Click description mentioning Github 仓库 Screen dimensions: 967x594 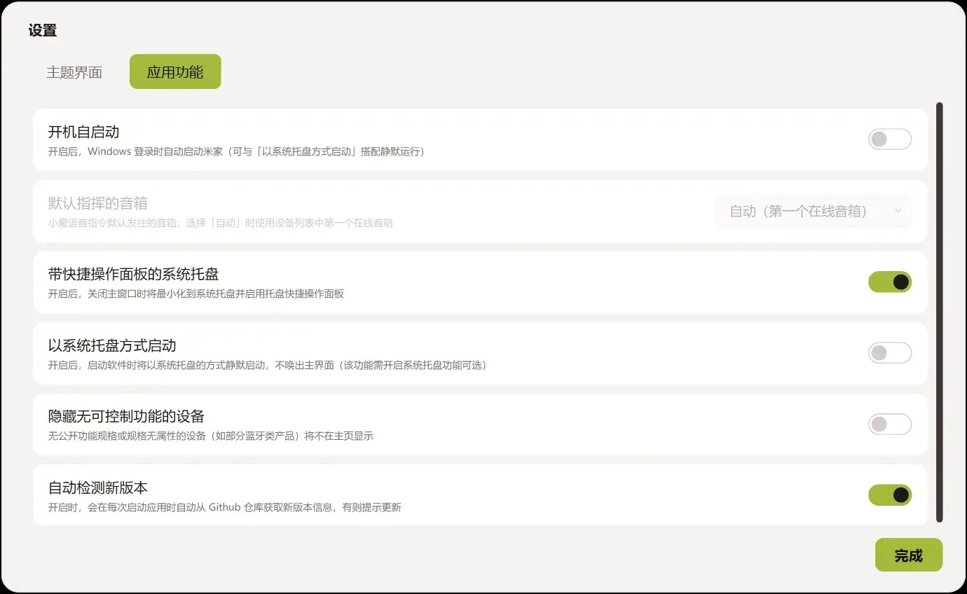[x=224, y=507]
